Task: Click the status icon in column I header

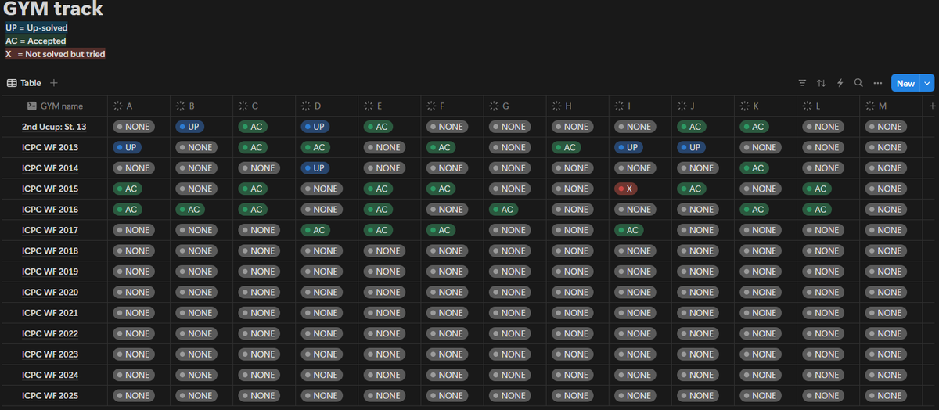Action: (619, 106)
